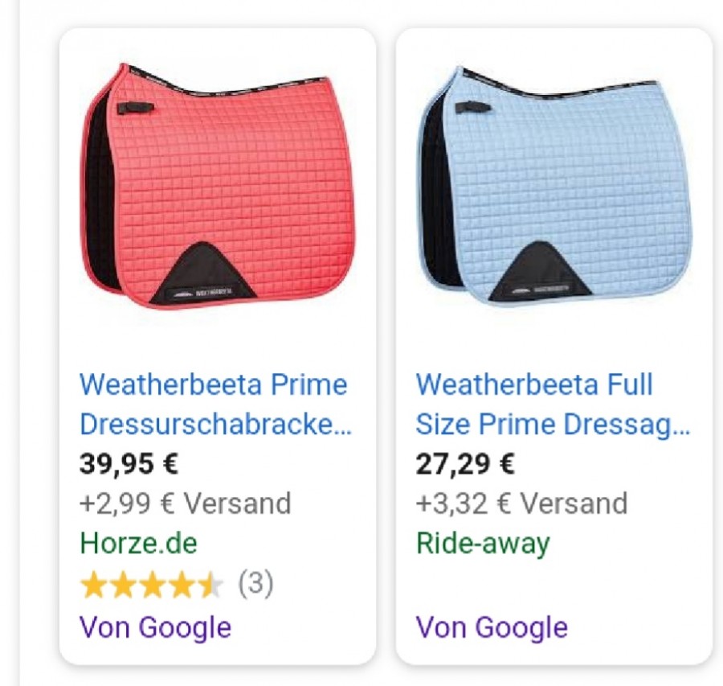This screenshot has width=723, height=686.
Task: Click the +3,32 € Versand shipping text
Action: [521, 503]
